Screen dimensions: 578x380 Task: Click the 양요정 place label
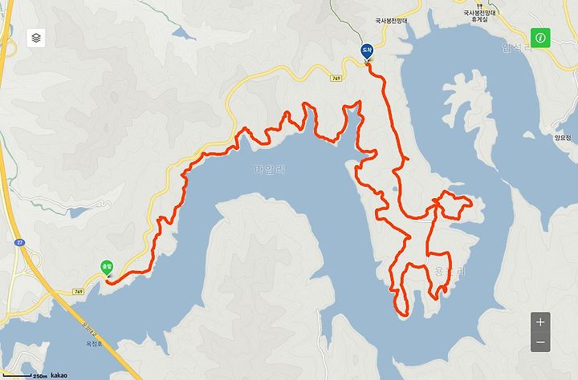coord(563,138)
